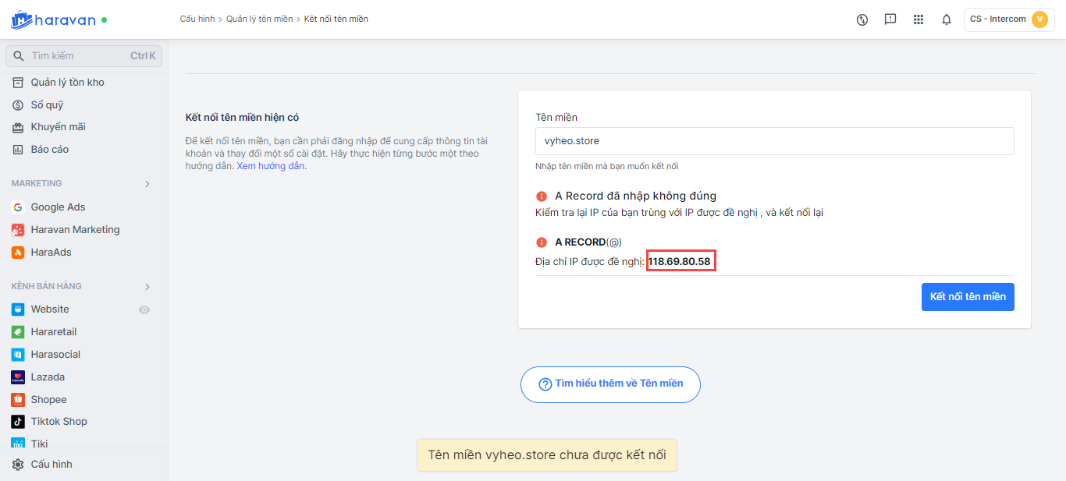The width and height of the screenshot is (1066, 481).
Task: Go to Quản lý tên miền breadcrumb
Action: coord(260,19)
